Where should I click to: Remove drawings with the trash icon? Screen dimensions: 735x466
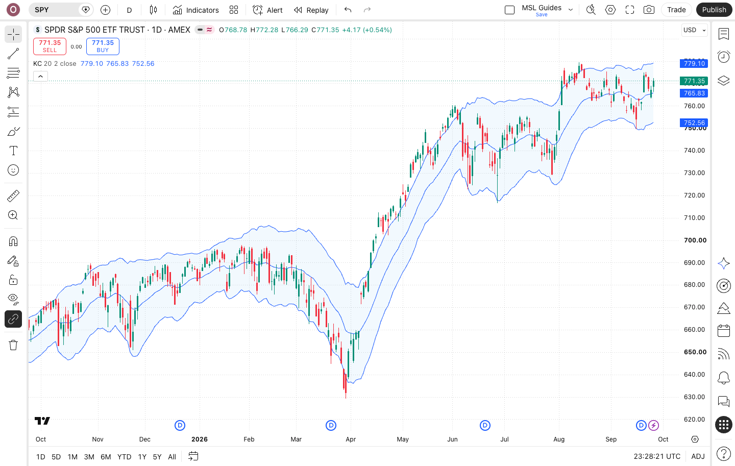(13, 345)
